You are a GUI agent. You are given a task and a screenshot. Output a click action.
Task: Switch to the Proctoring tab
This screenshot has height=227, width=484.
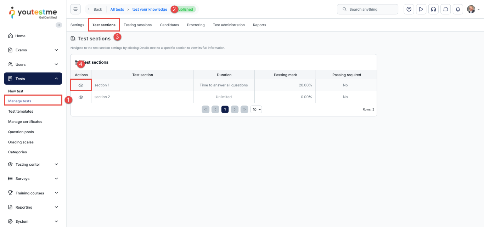pos(196,25)
